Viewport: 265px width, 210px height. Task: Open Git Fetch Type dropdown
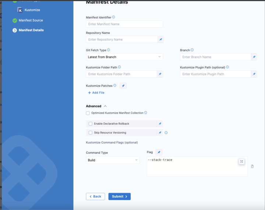click(x=124, y=57)
